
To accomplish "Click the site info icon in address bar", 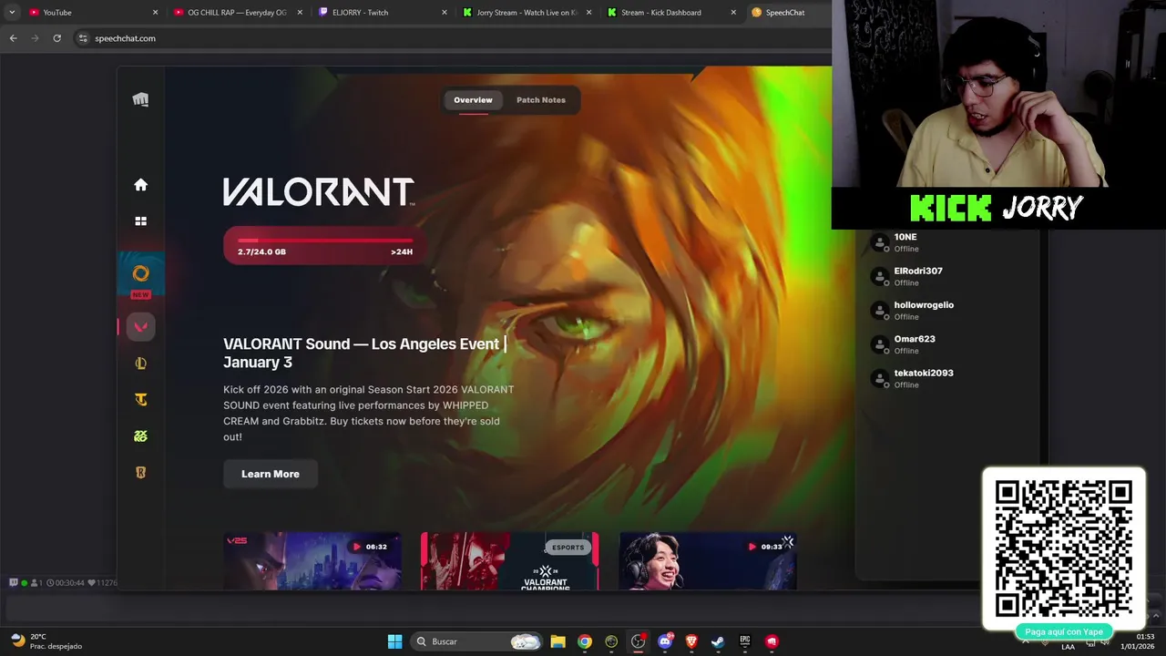I will [x=83, y=38].
